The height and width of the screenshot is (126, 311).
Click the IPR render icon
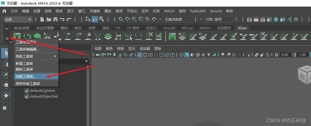pos(263,19)
